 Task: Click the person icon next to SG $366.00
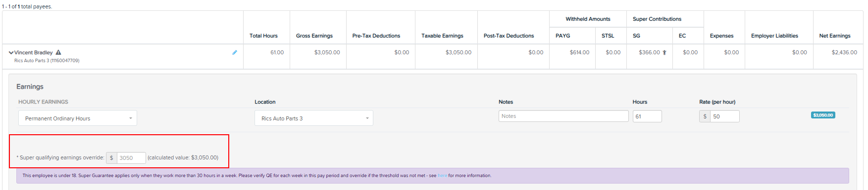pos(664,52)
